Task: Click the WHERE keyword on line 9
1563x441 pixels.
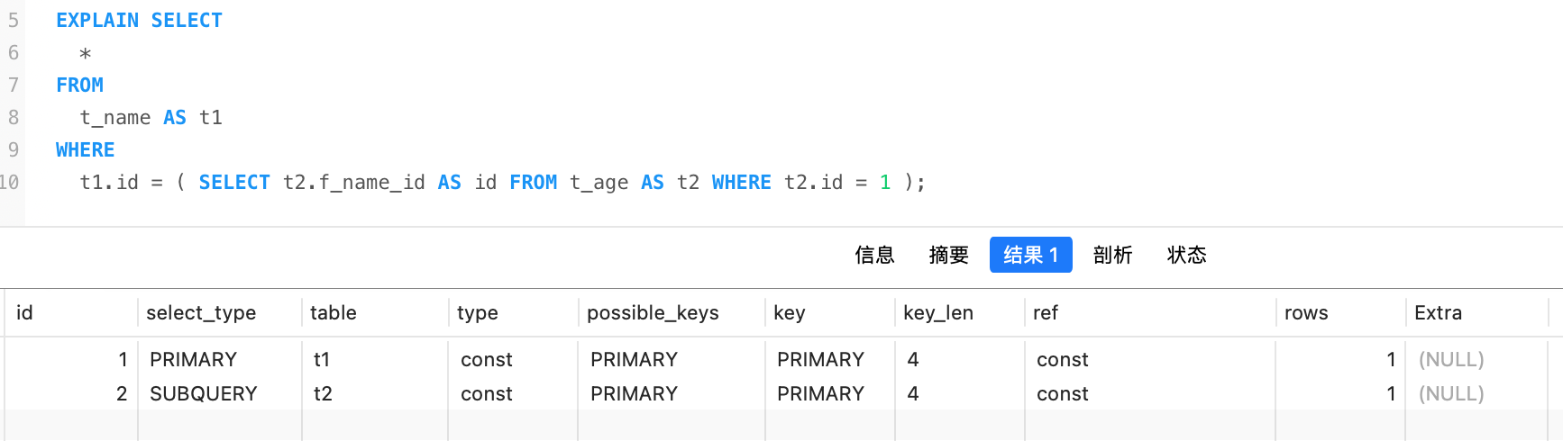Action: (86, 150)
